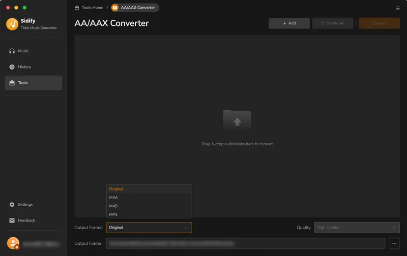Click the toolbox Tools icon in sidebar

[12, 83]
